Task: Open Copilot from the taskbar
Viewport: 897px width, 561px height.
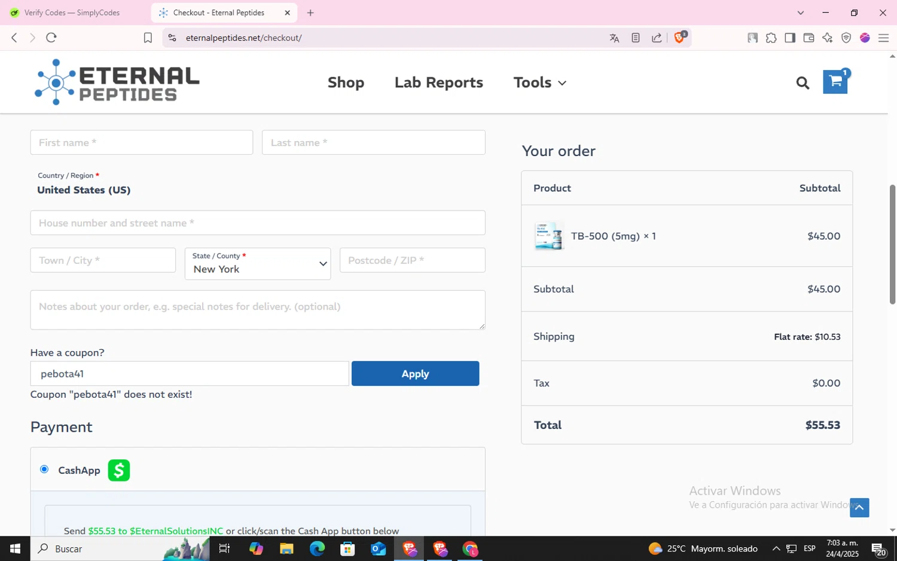Action: pyautogui.click(x=256, y=548)
